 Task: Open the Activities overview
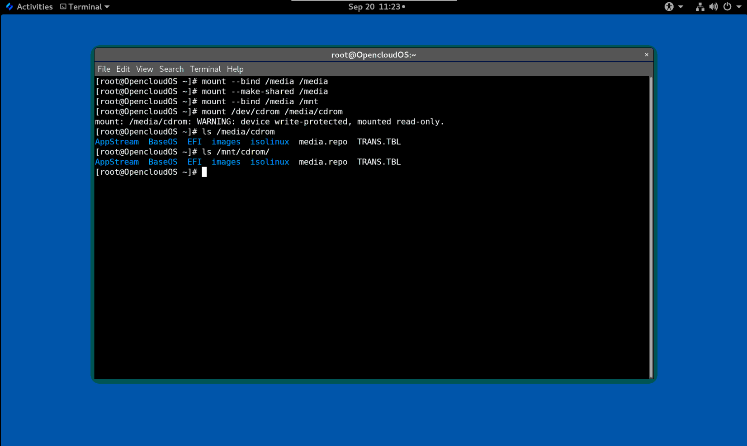click(34, 7)
